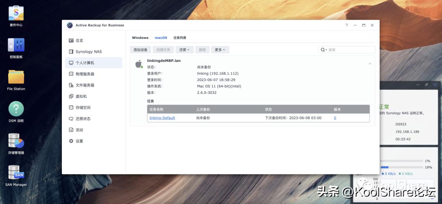Click the 设置 gear icon
Viewport: 442px width, 204px height.
click(x=71, y=141)
